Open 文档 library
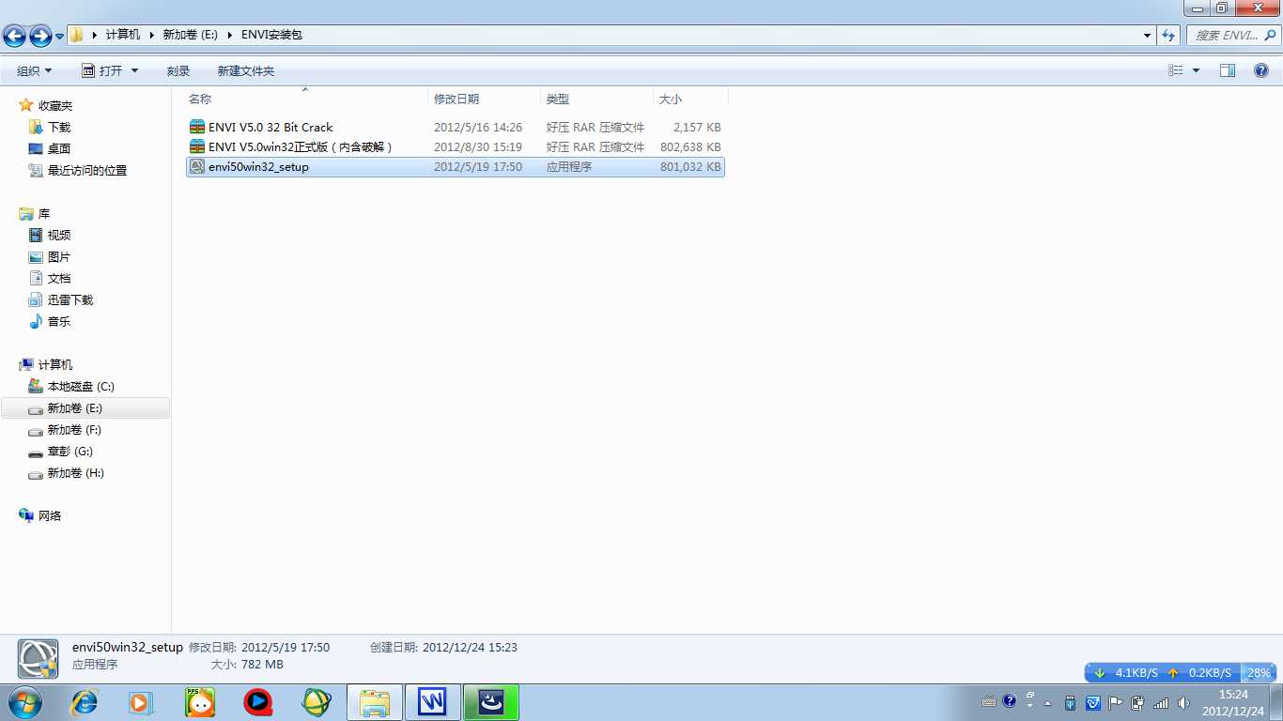The image size is (1283, 721). (59, 279)
